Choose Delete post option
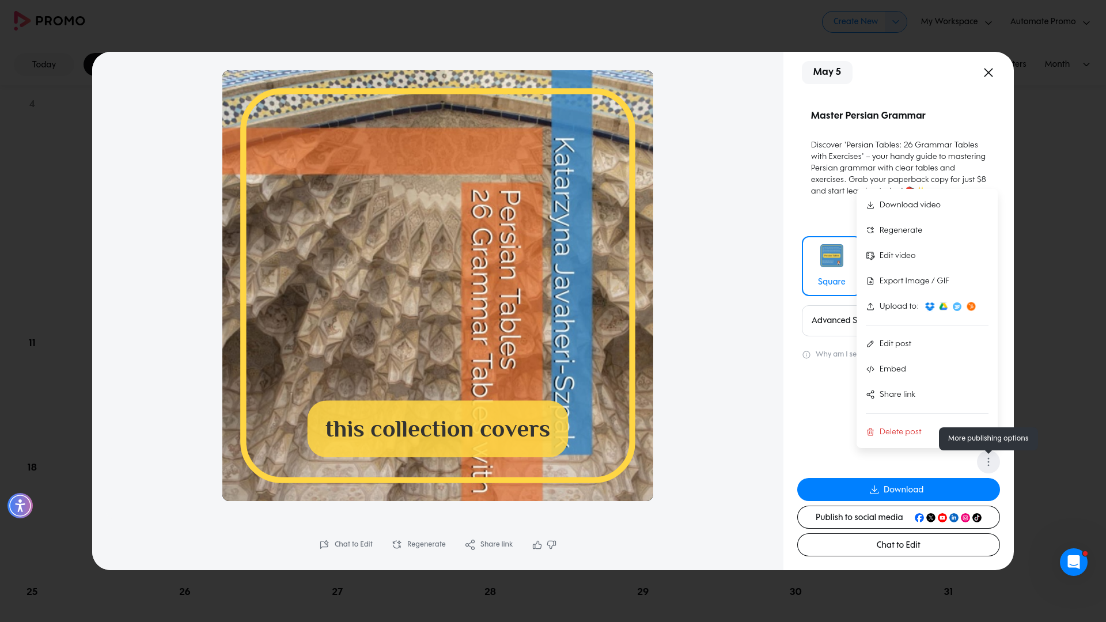 tap(900, 432)
